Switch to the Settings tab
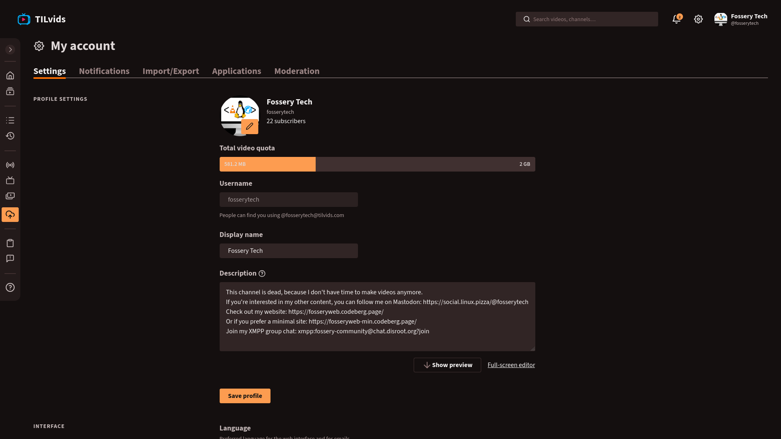The image size is (781, 439). pyautogui.click(x=50, y=71)
